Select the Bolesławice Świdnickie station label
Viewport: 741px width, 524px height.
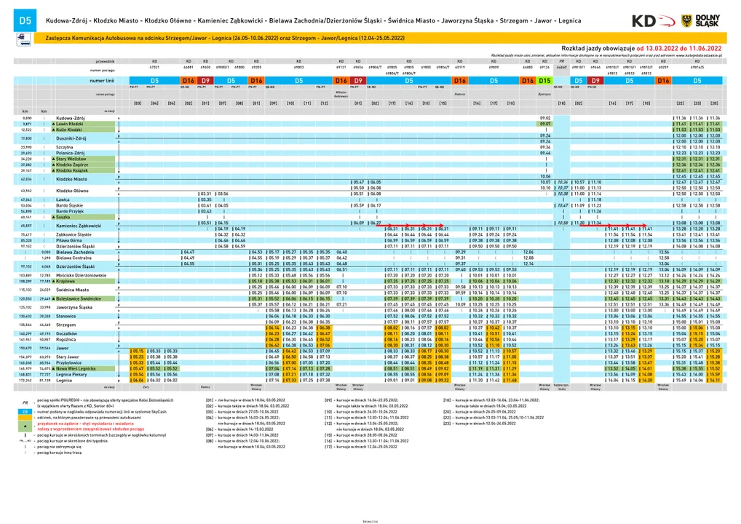(79, 298)
